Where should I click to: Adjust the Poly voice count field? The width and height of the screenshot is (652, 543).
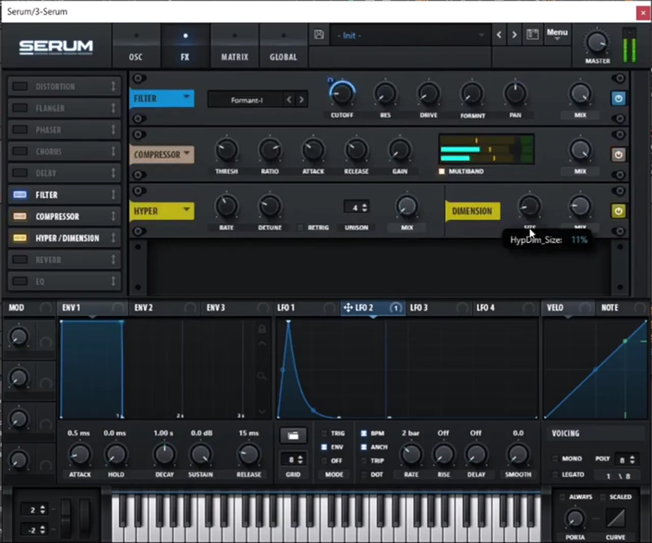click(x=626, y=459)
